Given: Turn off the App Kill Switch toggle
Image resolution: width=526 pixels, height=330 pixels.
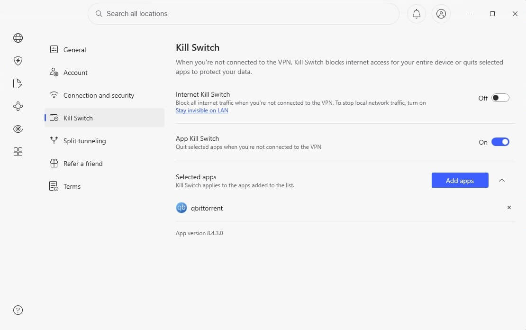Looking at the screenshot, I should (500, 142).
